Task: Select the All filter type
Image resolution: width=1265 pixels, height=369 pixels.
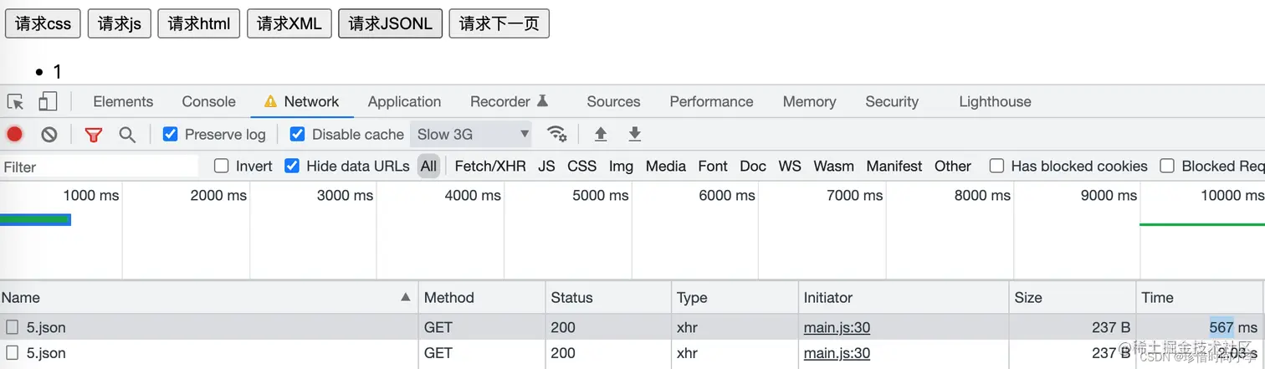Action: tap(429, 166)
